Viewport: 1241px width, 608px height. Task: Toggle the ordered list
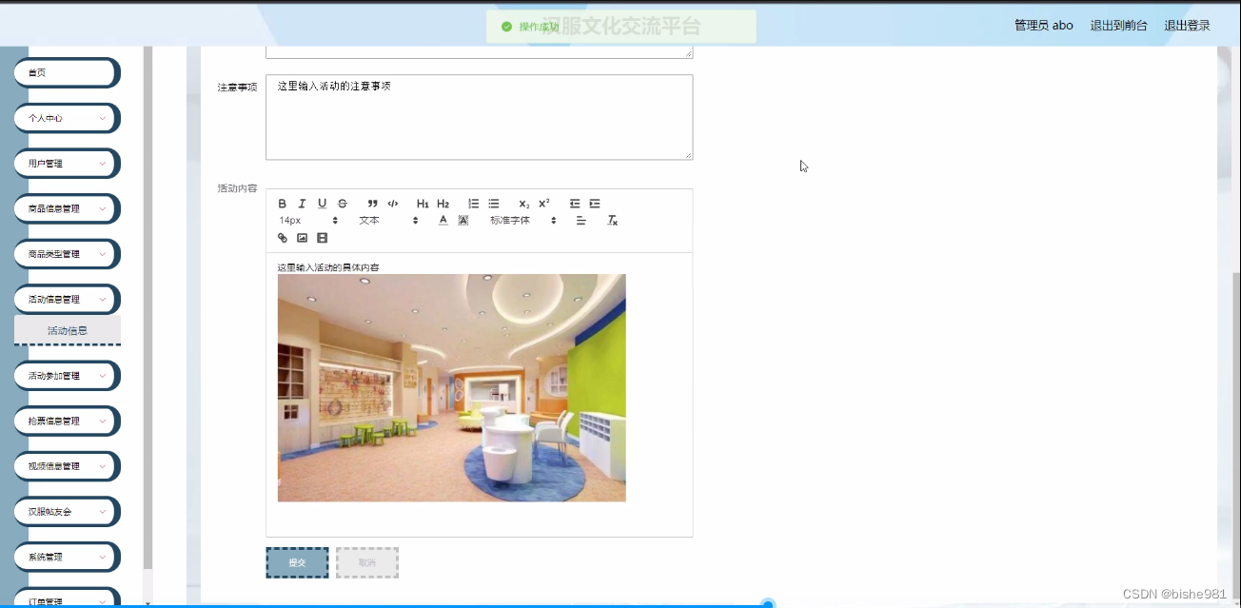473,203
